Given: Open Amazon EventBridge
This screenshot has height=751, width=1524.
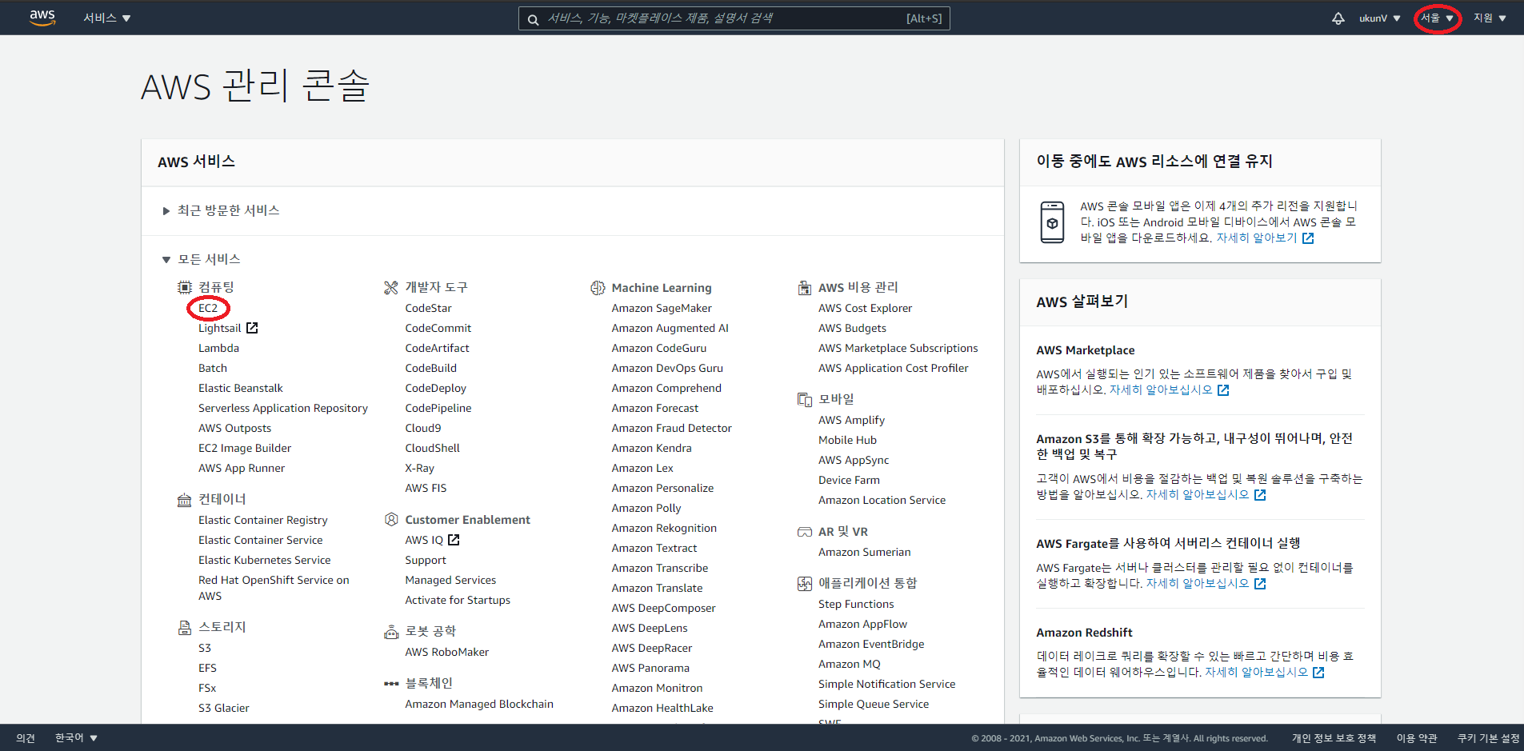Looking at the screenshot, I should (871, 644).
